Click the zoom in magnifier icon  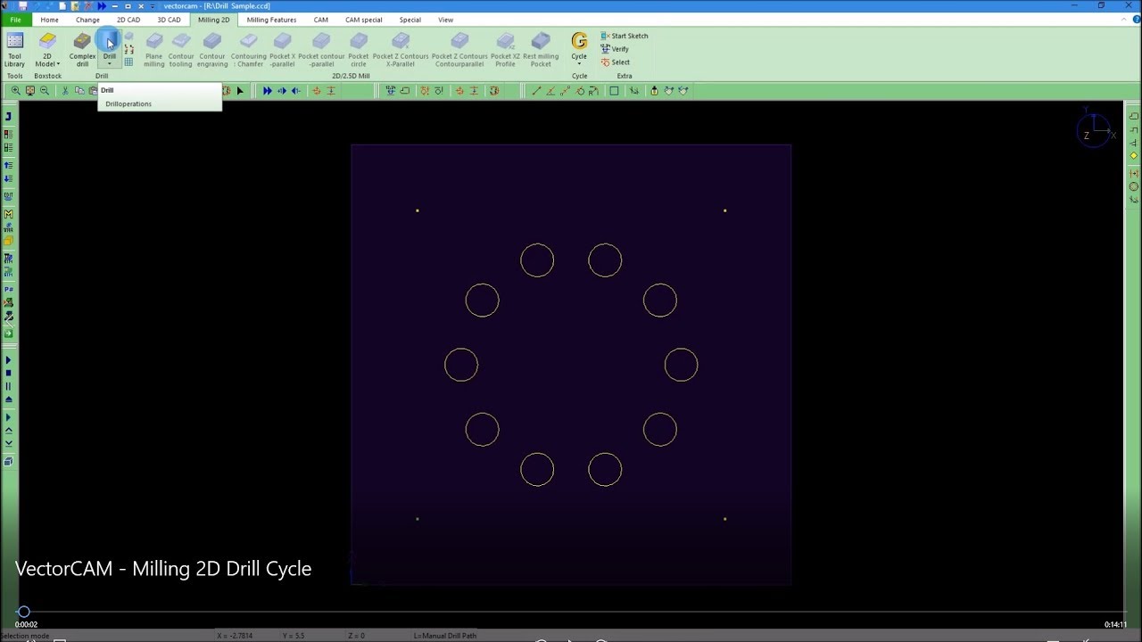click(x=16, y=91)
